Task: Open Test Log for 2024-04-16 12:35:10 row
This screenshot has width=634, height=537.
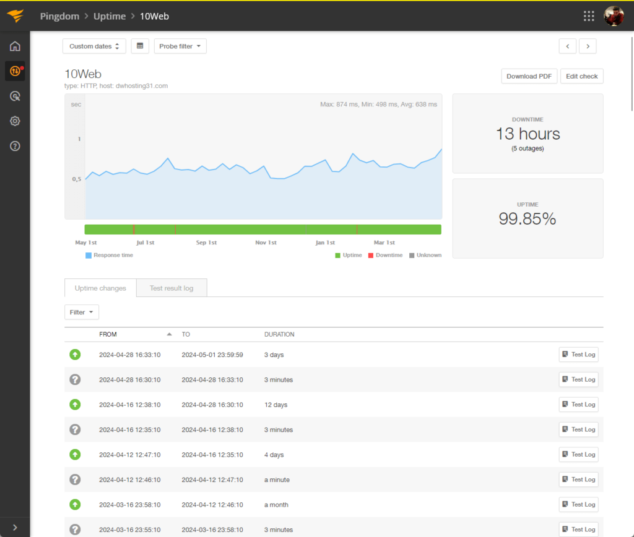Action: point(579,429)
